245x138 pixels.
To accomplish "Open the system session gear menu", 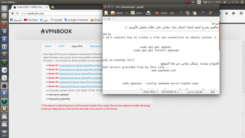I will pos(242,2).
